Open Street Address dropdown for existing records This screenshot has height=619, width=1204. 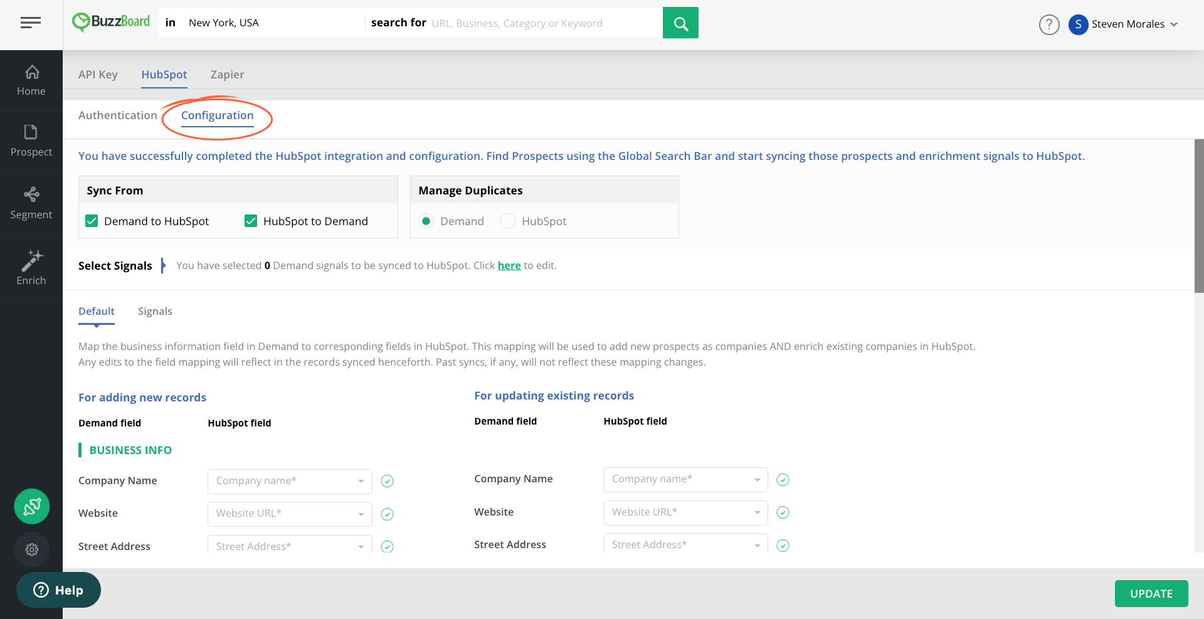[x=685, y=543]
